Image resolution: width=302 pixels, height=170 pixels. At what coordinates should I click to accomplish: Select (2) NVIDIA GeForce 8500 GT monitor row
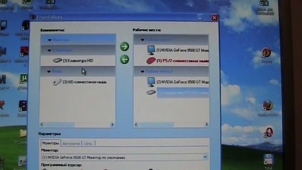click(x=171, y=82)
